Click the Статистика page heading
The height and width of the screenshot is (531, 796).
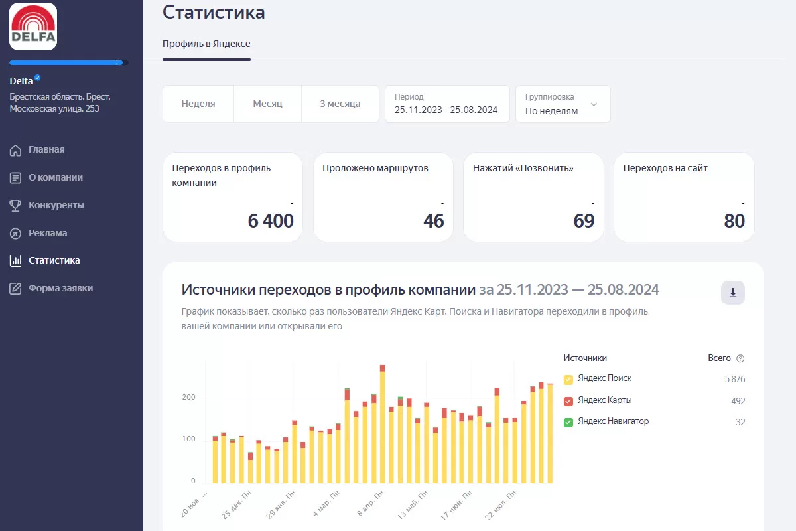(214, 12)
